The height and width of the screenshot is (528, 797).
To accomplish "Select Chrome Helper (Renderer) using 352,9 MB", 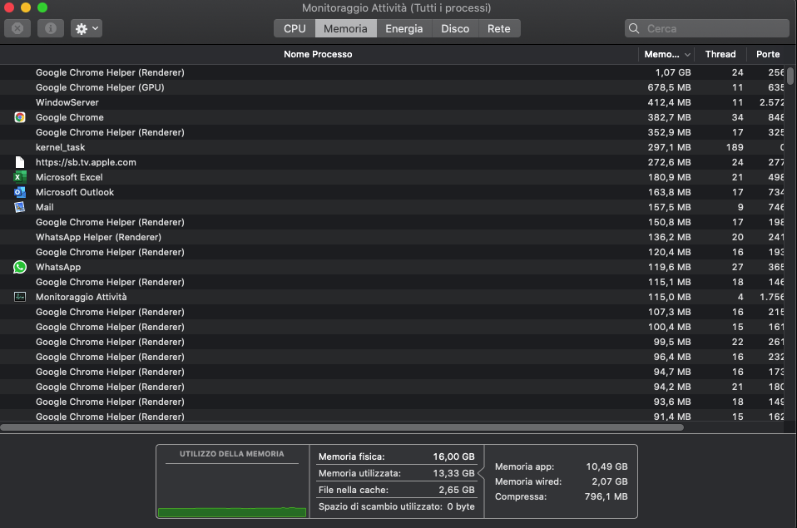I will tap(393, 133).
